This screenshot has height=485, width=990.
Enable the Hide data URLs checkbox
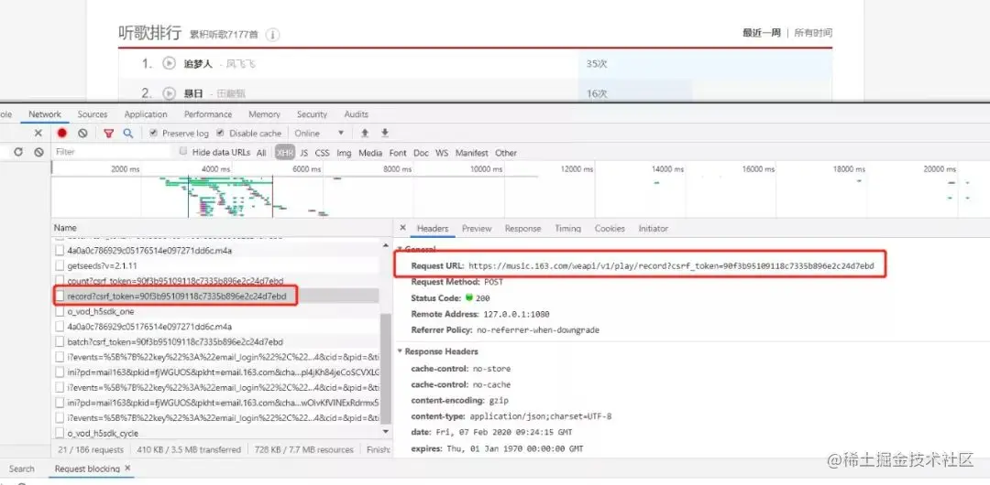[x=183, y=151]
